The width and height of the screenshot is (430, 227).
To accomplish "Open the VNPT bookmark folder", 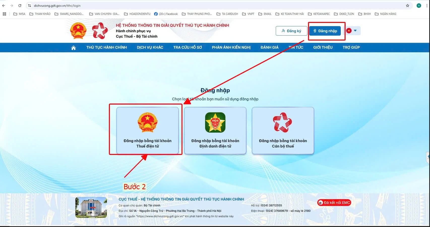I will tap(248, 14).
